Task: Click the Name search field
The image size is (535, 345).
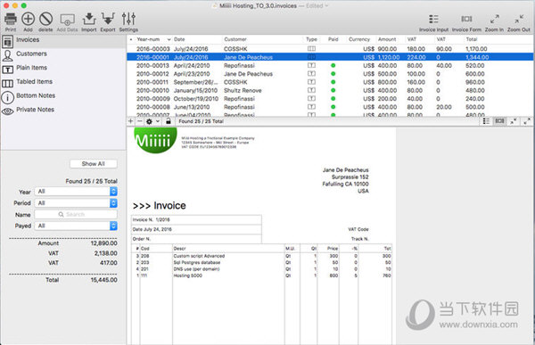Action: [x=76, y=214]
